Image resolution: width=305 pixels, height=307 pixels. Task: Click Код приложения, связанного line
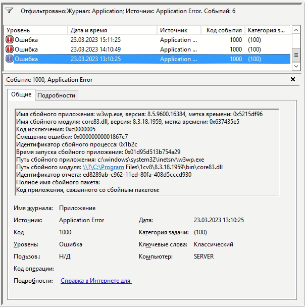[88, 190]
